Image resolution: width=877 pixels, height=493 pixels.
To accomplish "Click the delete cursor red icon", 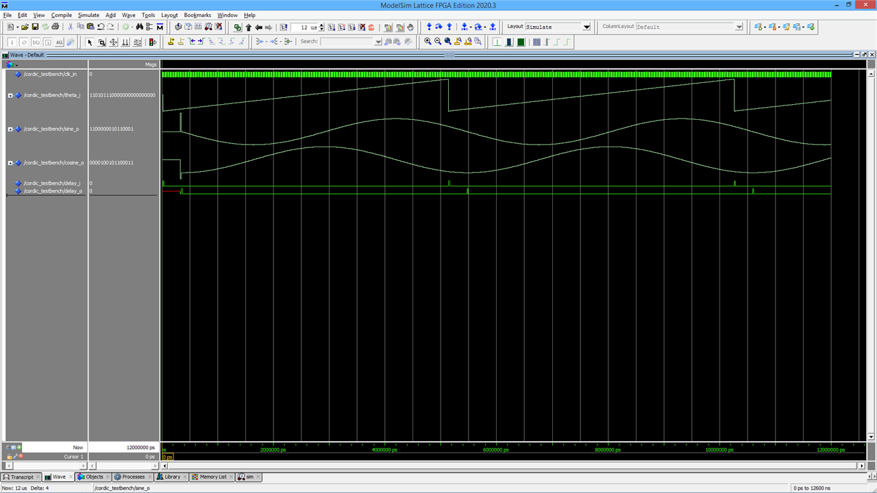I will (x=21, y=456).
